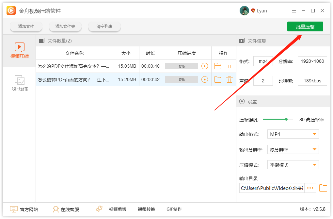This screenshot has width=333, height=219.
Task: Click the 80 高压缩率 value label
Action: [312, 120]
